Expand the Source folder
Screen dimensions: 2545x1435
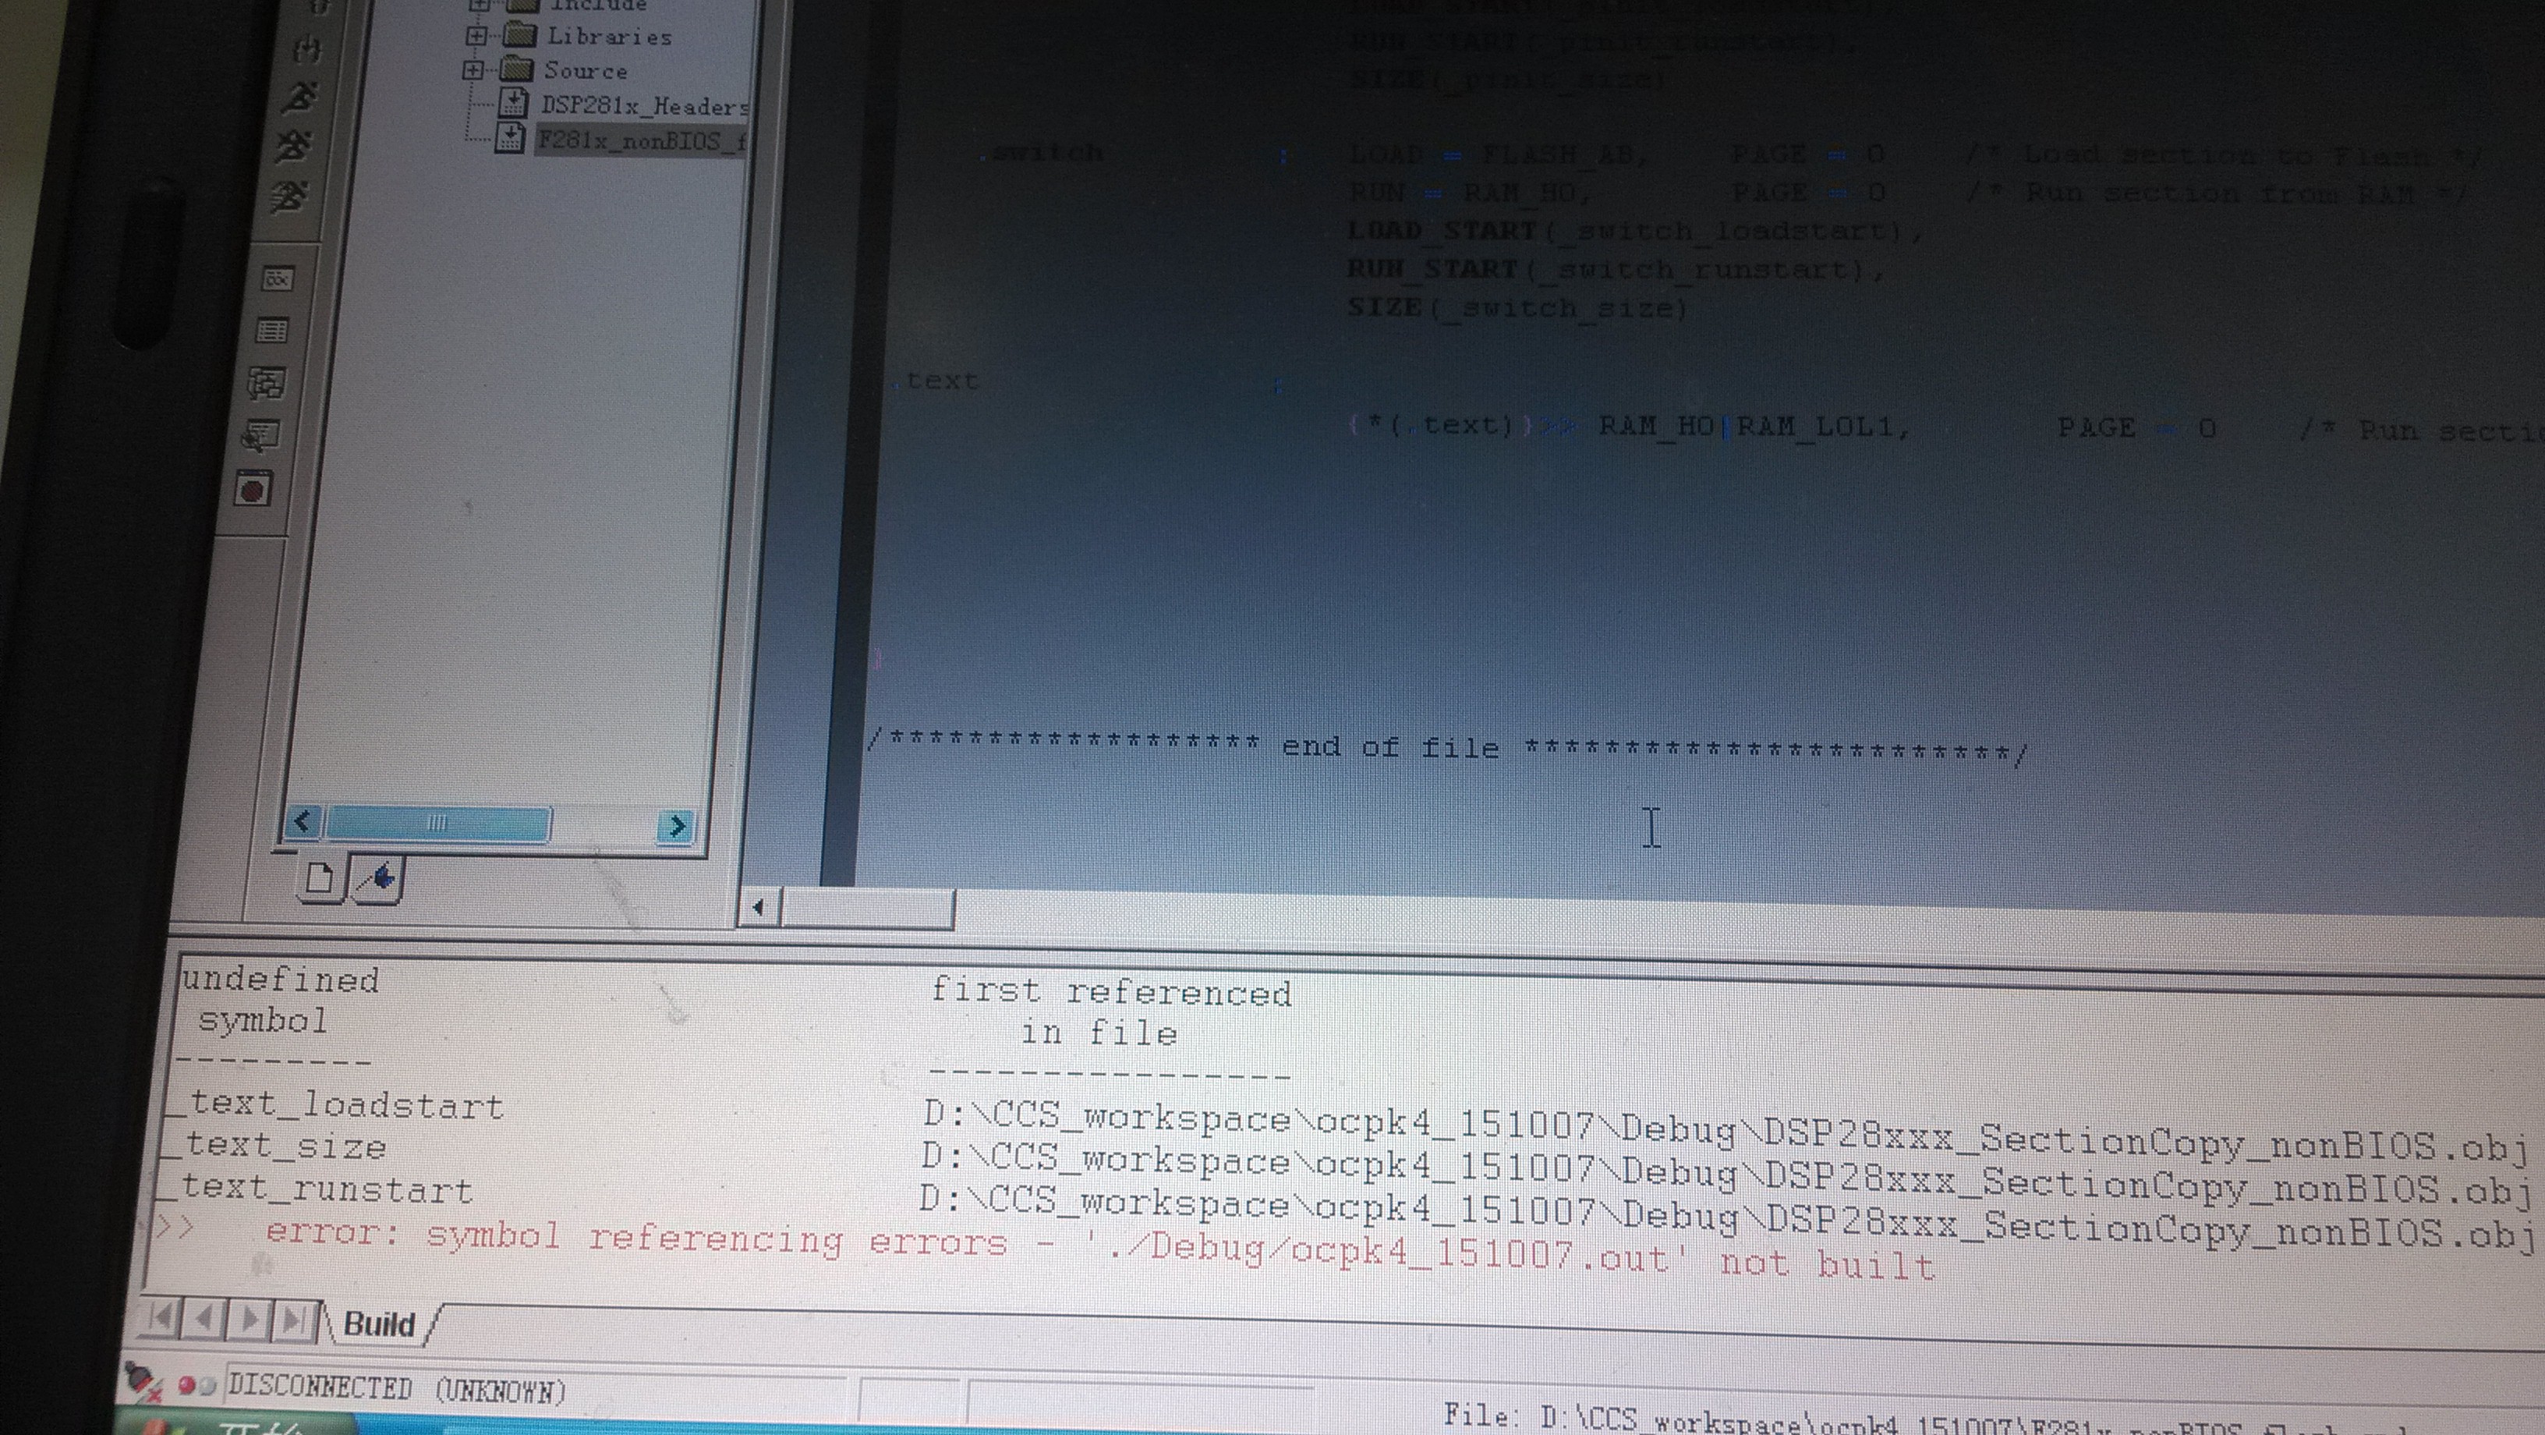coord(473,70)
